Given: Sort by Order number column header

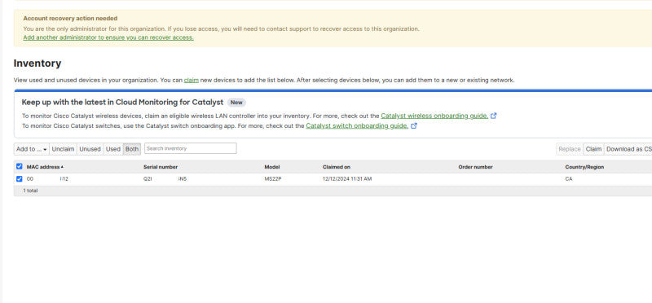Looking at the screenshot, I should pos(475,167).
